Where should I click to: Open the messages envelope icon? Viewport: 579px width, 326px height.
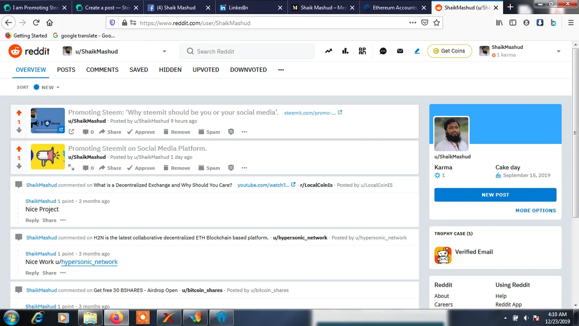(400, 51)
